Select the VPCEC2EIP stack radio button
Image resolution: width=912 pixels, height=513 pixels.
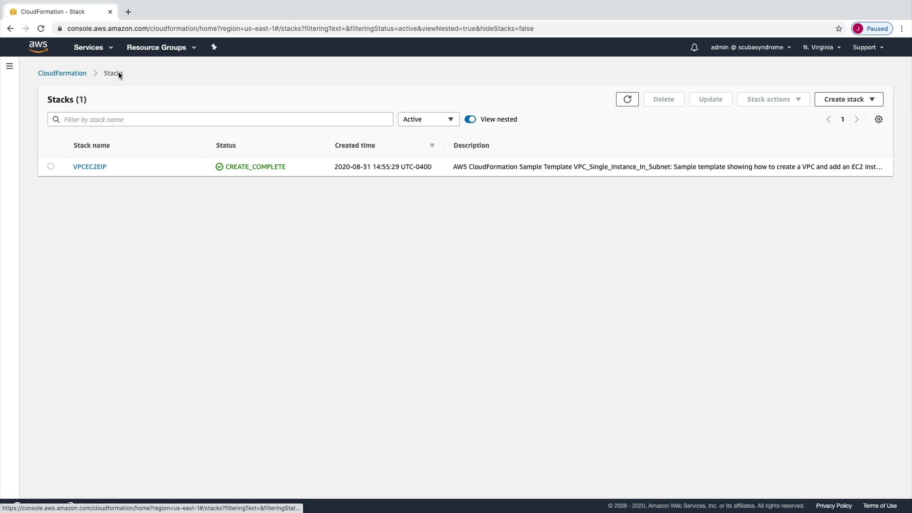[x=51, y=167]
